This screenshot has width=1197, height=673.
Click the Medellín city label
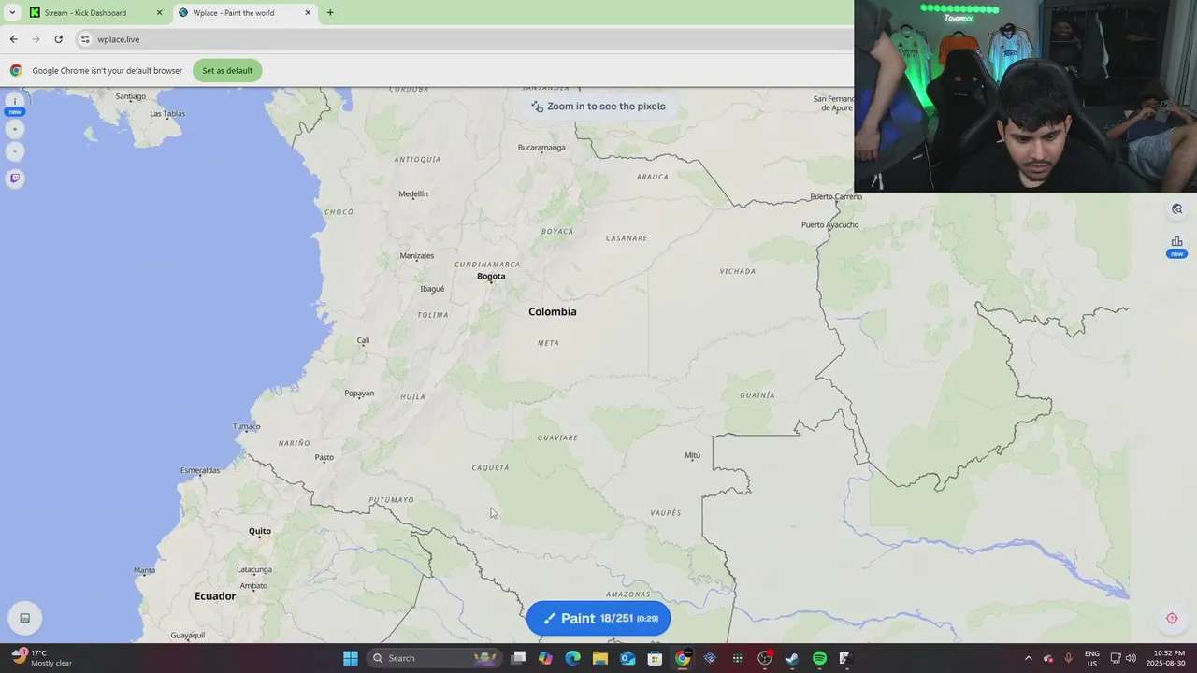coord(413,193)
